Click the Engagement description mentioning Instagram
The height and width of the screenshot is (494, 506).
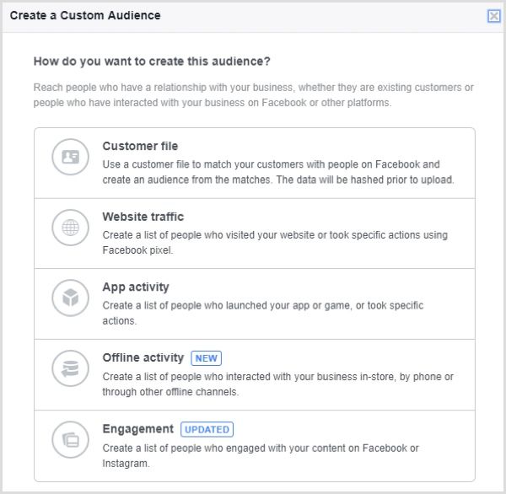(261, 455)
